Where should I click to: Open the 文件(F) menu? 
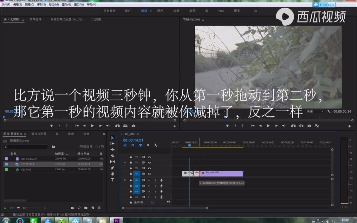point(5,4)
